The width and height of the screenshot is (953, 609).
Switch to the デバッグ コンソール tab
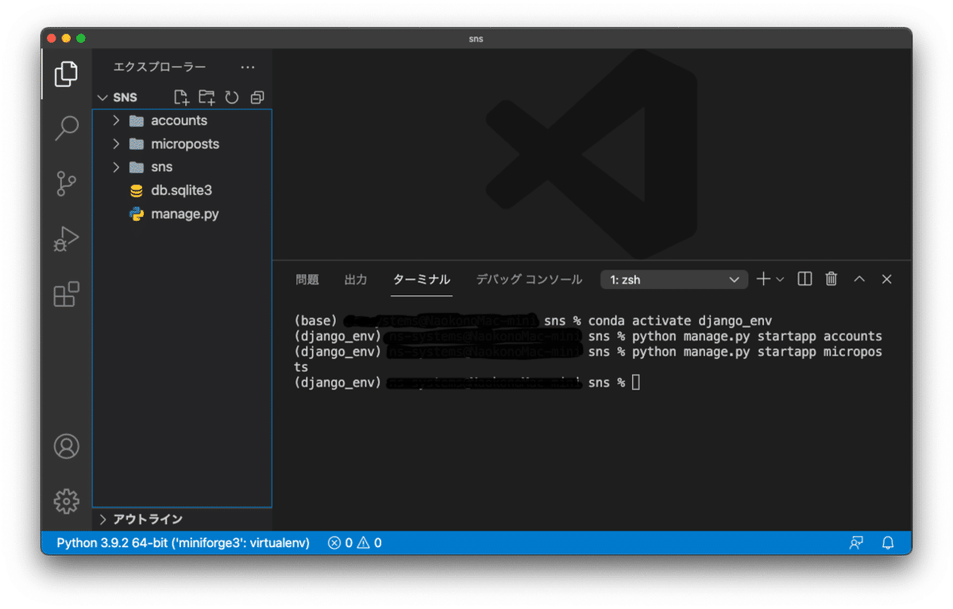pyautogui.click(x=529, y=279)
